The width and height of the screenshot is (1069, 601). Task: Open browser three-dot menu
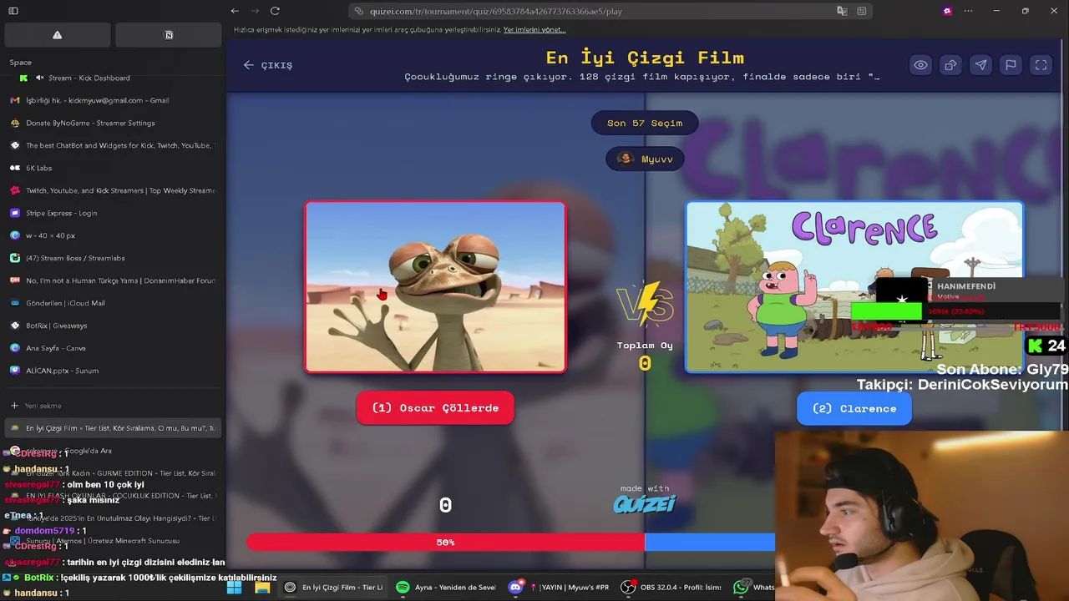pyautogui.click(x=968, y=11)
